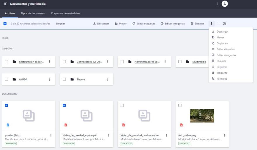Image resolution: width=257 pixels, height=150 pixels.
Task: Click the red video file icon of Video_de_prueba1_mp4.mp4
Action: point(66,125)
